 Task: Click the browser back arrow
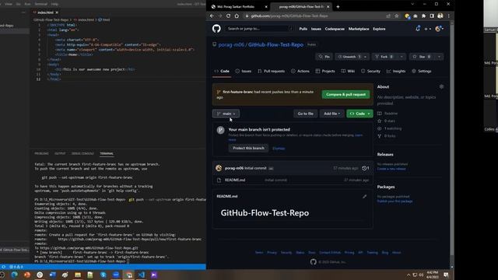pyautogui.click(x=212, y=16)
